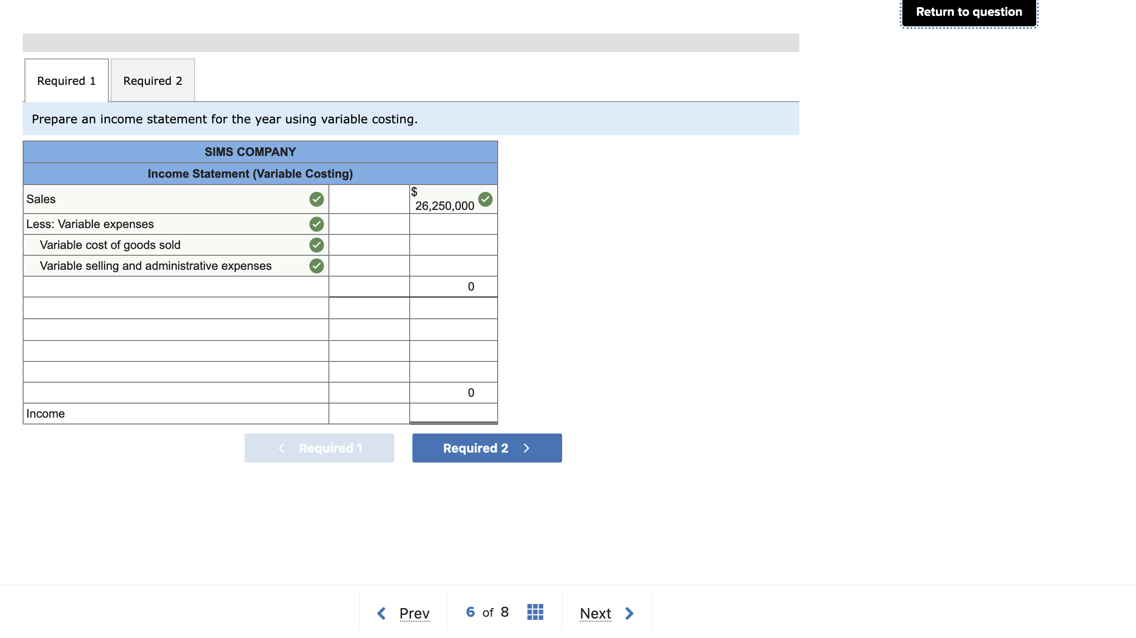The width and height of the screenshot is (1136, 638).
Task: Click the Prev link
Action: (414, 614)
